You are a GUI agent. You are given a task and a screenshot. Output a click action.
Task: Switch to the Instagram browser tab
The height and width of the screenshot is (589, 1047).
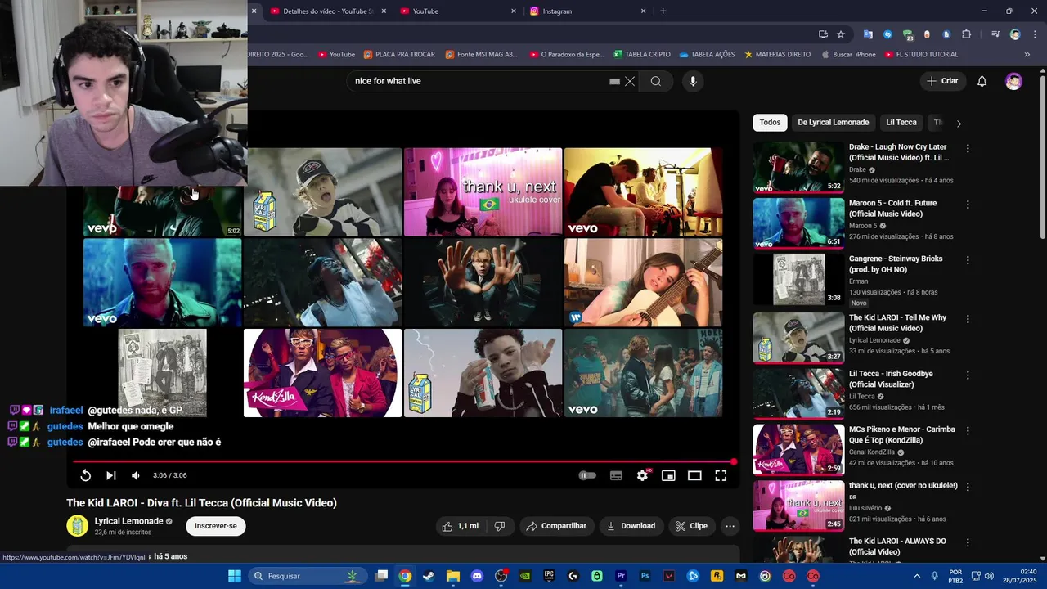(x=587, y=11)
